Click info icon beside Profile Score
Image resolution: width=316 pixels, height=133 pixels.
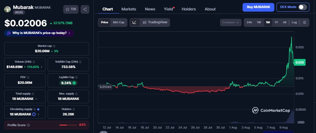[28, 125]
